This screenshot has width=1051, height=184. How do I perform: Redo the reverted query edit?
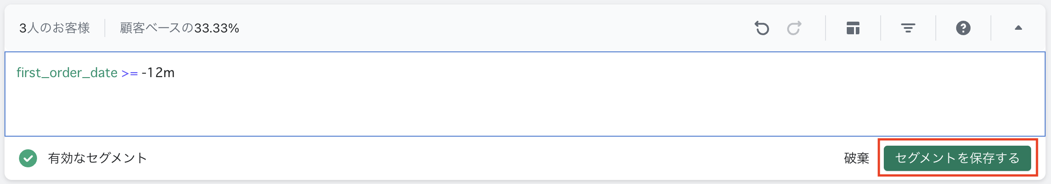(794, 28)
